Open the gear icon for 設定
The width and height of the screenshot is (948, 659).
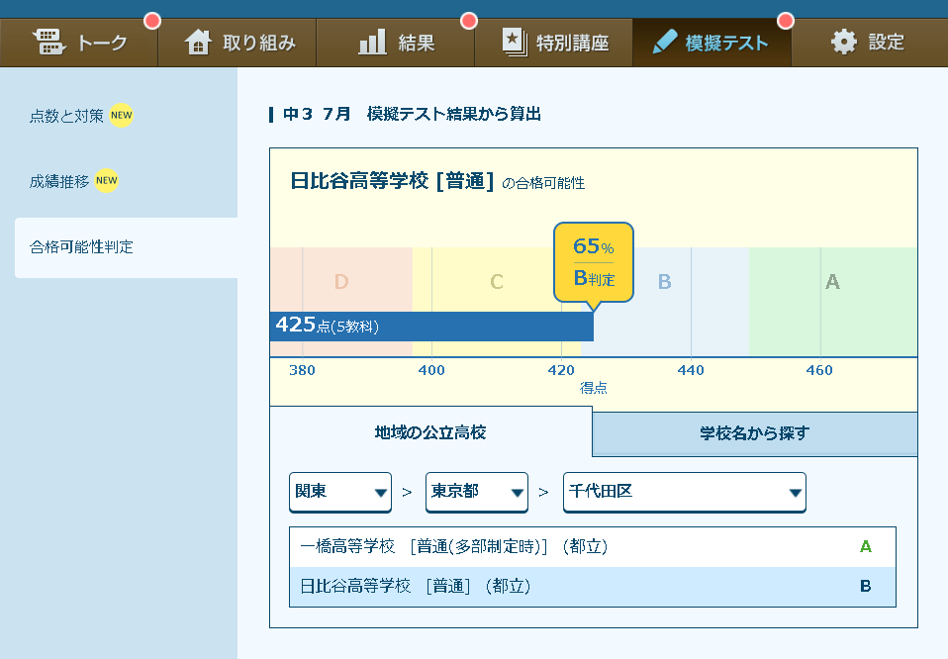[843, 42]
